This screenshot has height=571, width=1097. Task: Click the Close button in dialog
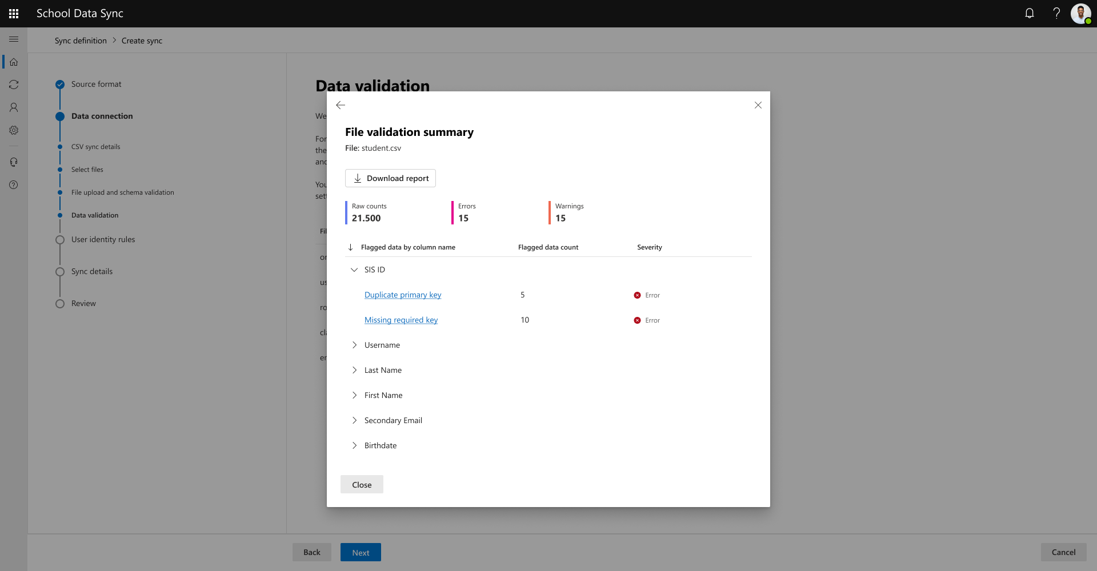coord(362,484)
